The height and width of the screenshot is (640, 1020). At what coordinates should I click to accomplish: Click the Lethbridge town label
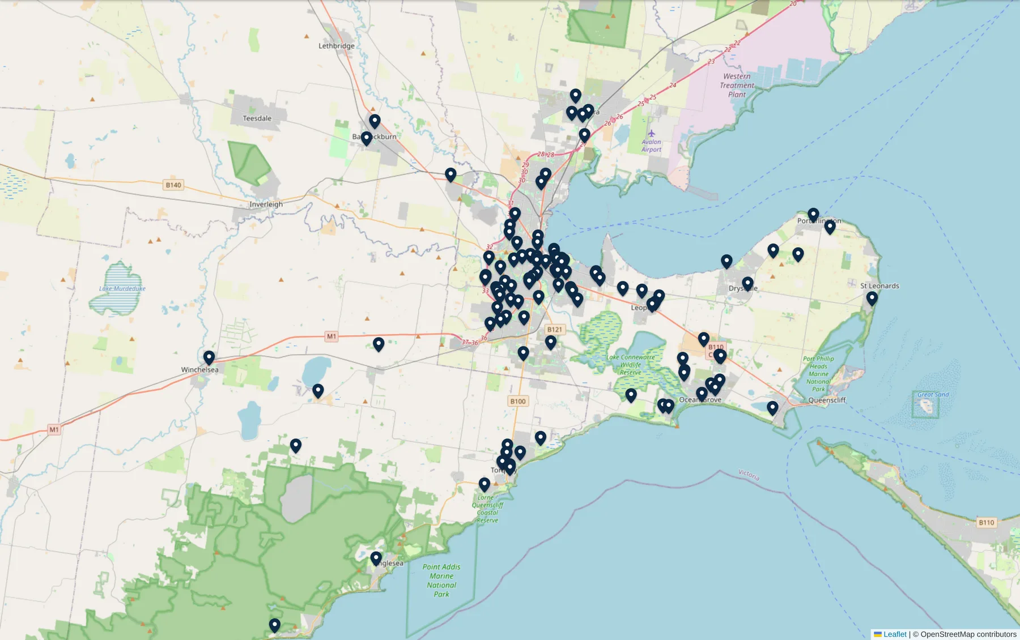337,46
